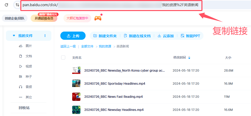Click the 大小 column header
The height and width of the screenshot is (116, 251).
[x=228, y=57]
